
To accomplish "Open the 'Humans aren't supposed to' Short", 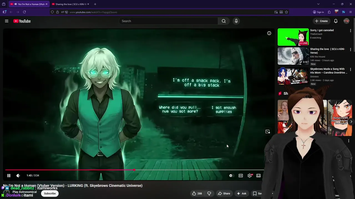I will [x=339, y=117].
